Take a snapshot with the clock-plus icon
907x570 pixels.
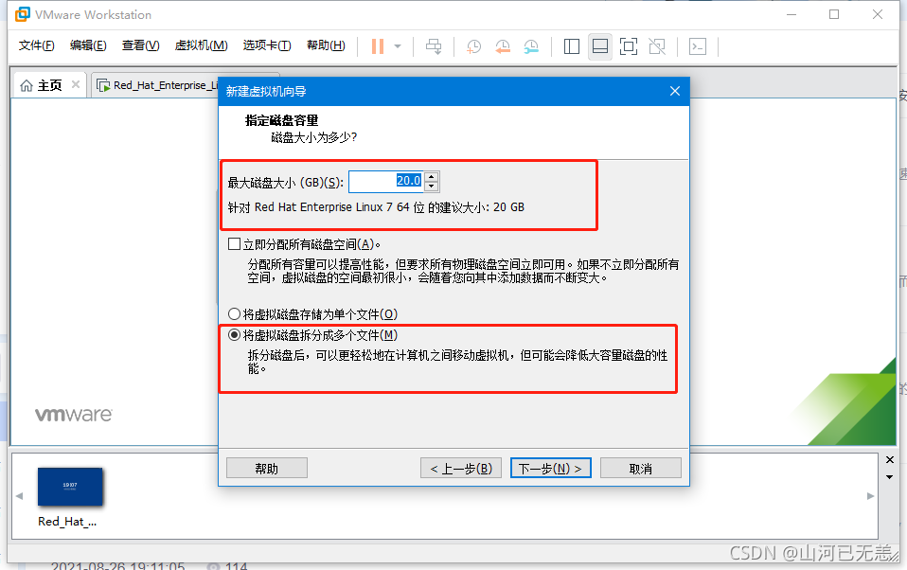(473, 46)
